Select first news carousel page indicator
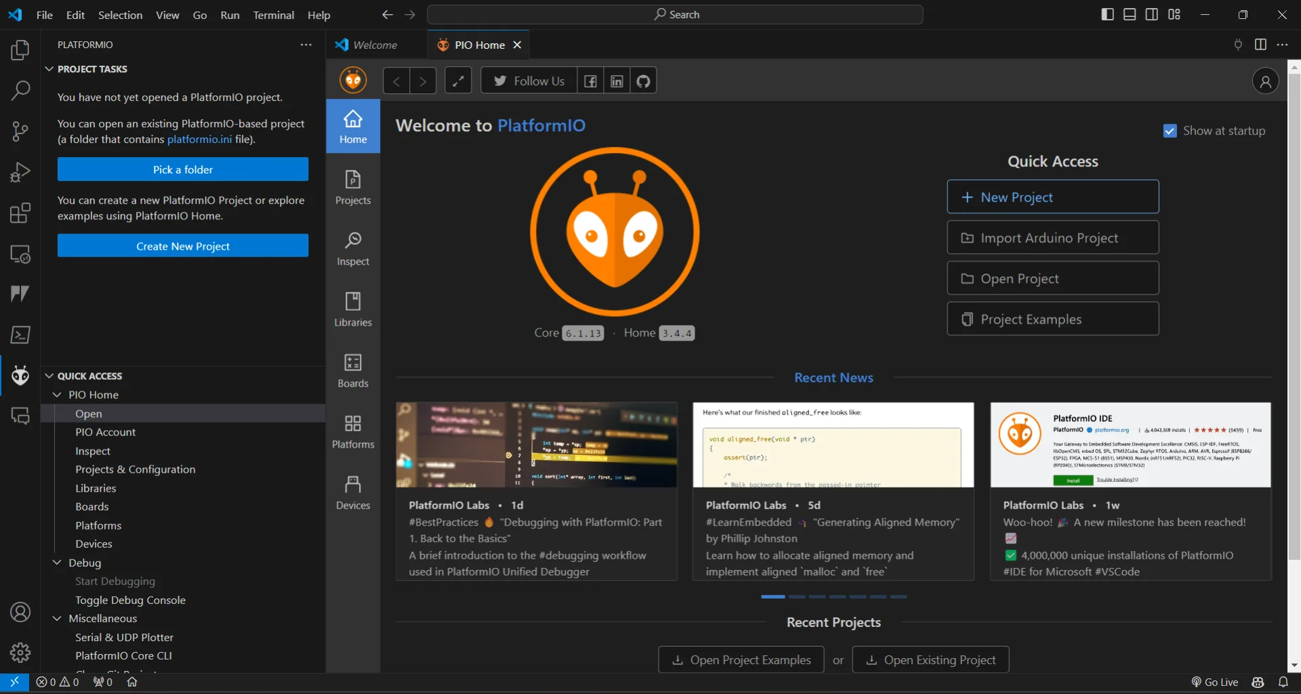This screenshot has height=694, width=1301. click(772, 597)
